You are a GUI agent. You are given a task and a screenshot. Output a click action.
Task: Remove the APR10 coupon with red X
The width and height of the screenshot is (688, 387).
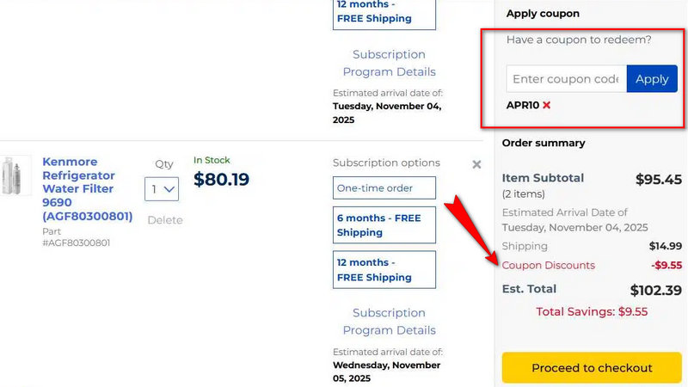[546, 105]
